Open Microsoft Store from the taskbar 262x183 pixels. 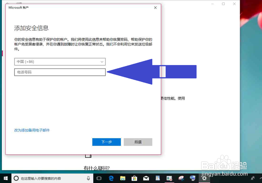[134, 178]
